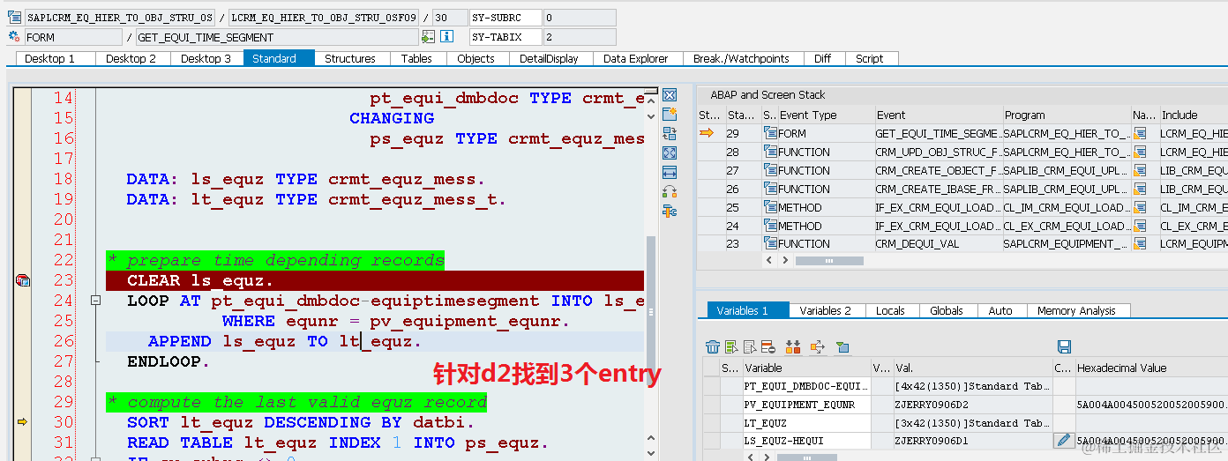Click the navigate icon in the Na... column for stack level 29
The height and width of the screenshot is (461, 1228).
(x=1140, y=133)
